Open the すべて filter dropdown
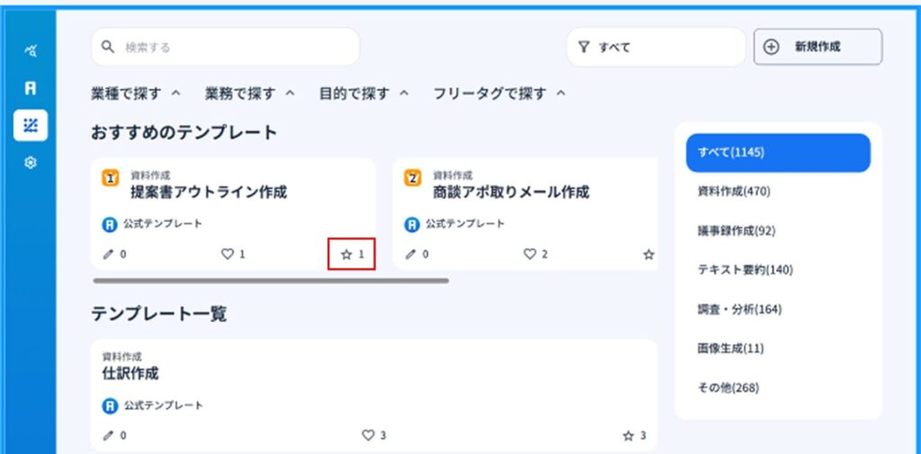Screen dimensions: 921x454 (656, 47)
